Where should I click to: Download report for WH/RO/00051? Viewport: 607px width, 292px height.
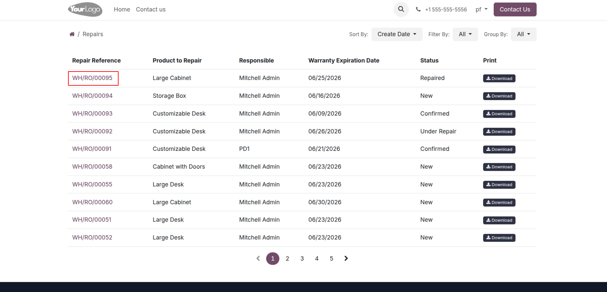coord(499,220)
